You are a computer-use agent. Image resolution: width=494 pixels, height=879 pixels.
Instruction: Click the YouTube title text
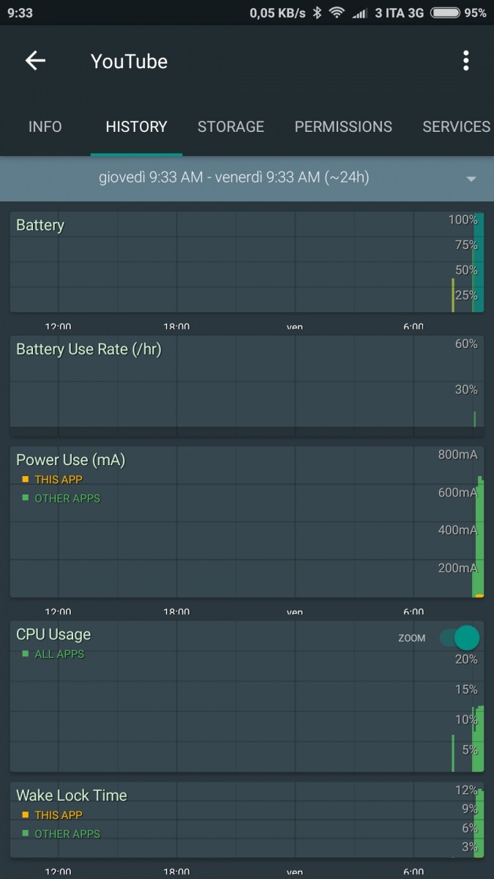coord(129,62)
